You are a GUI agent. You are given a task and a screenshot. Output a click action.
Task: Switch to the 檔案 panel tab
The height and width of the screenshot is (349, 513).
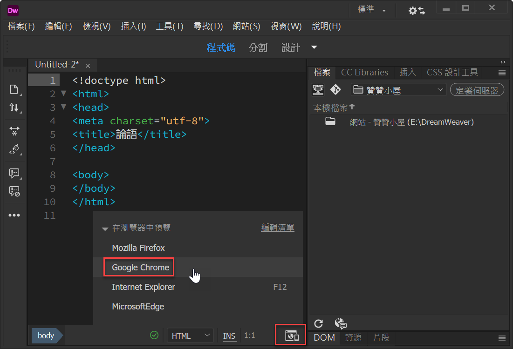322,72
